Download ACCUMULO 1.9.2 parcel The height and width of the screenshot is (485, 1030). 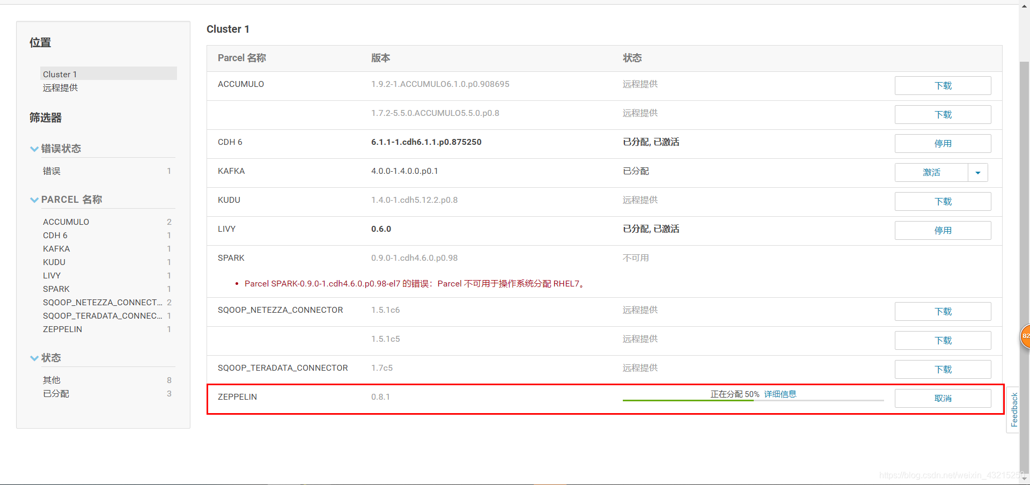(943, 86)
